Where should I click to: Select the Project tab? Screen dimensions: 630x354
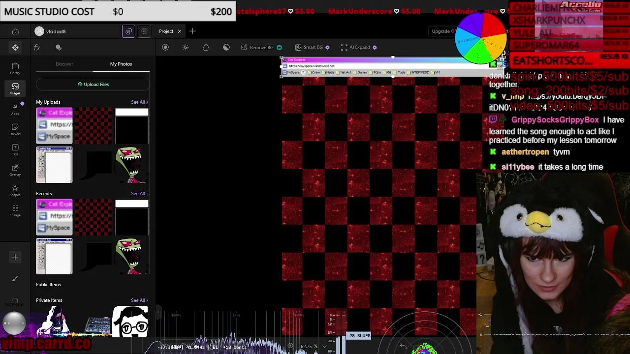pos(166,31)
